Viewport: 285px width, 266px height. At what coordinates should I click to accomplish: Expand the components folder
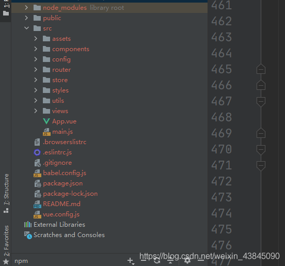coord(36,49)
